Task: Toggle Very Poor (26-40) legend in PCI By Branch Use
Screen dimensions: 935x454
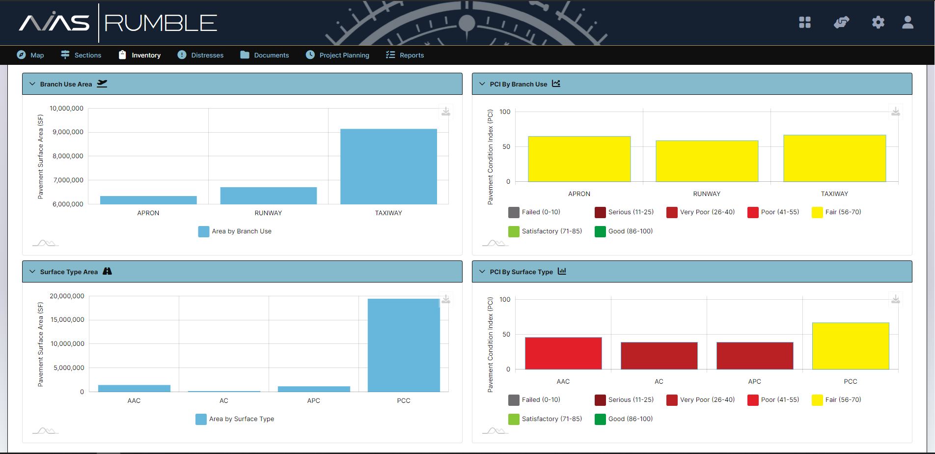Action: tap(701, 212)
